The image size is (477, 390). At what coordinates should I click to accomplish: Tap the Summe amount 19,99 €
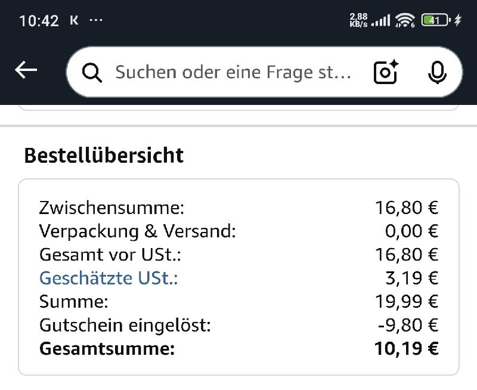pyautogui.click(x=407, y=302)
